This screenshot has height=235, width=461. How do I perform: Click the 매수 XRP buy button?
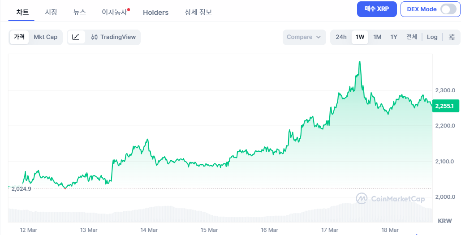point(376,9)
